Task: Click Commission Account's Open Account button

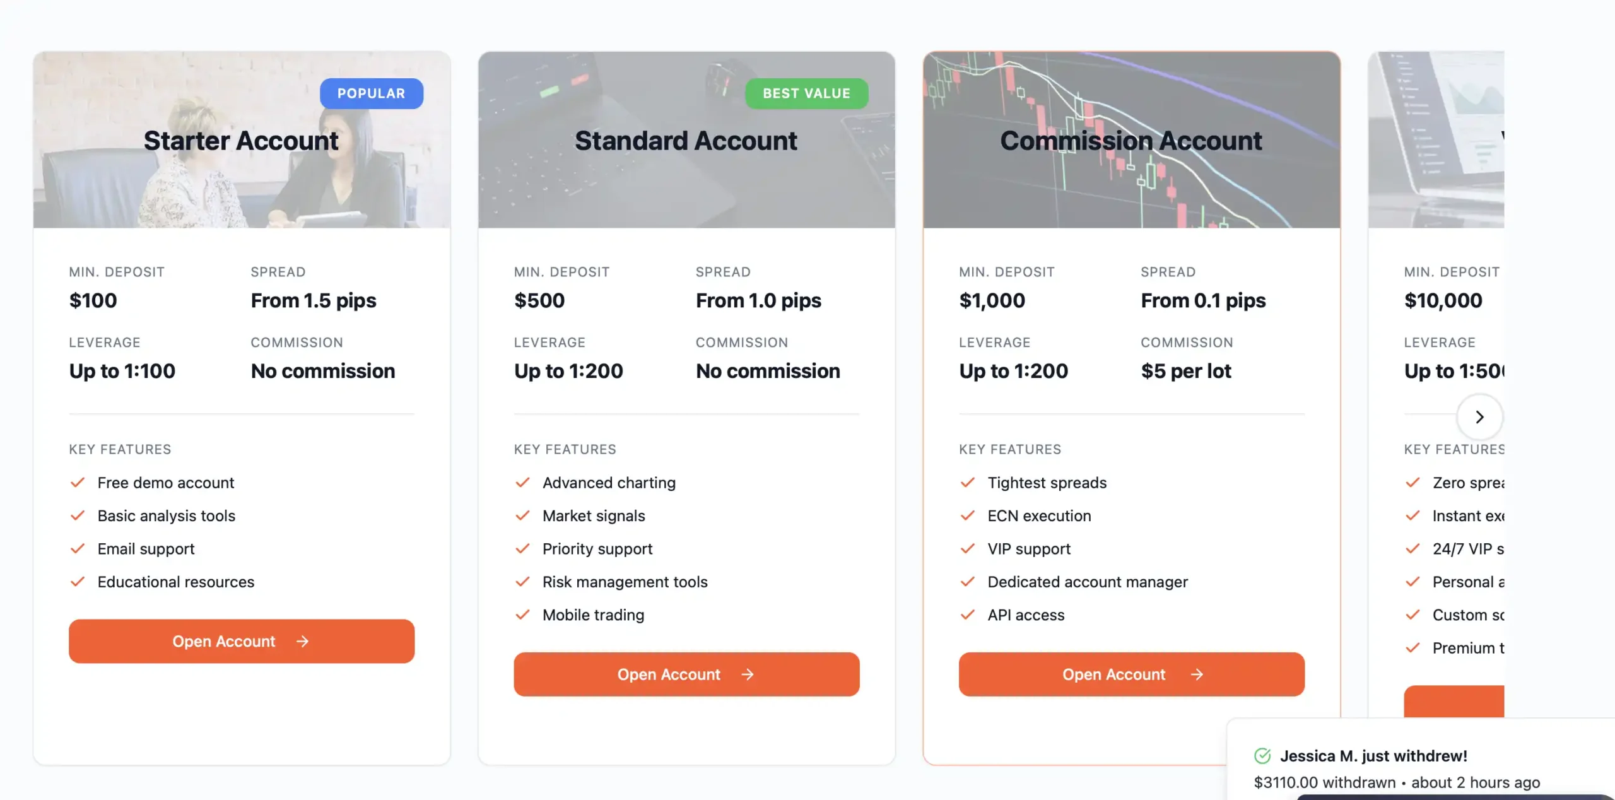Action: tap(1130, 674)
